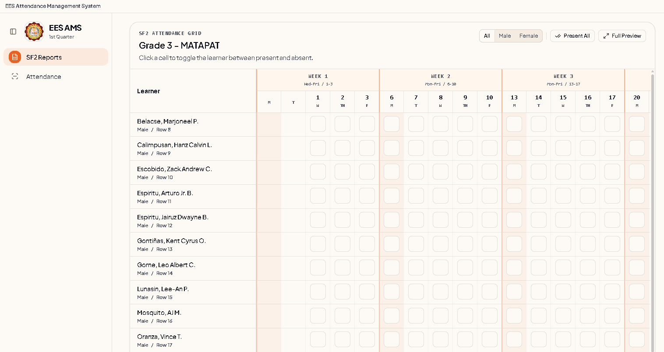Go to Attendance in the sidebar
664x352 pixels.
click(56, 76)
